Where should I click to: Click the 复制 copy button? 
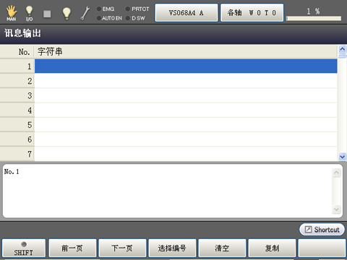272,248
